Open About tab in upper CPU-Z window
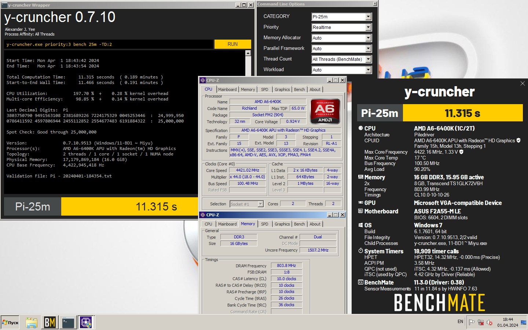 tap(315, 89)
